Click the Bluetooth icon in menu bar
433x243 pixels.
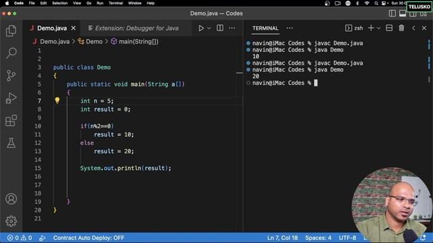[x=357, y=3]
